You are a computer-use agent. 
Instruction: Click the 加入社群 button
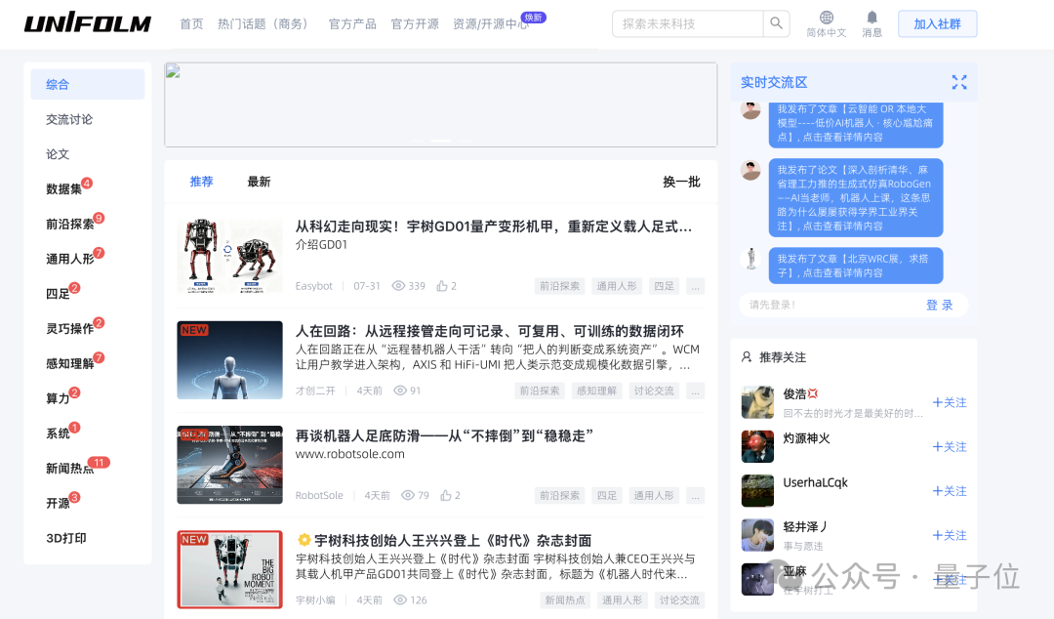(x=937, y=24)
